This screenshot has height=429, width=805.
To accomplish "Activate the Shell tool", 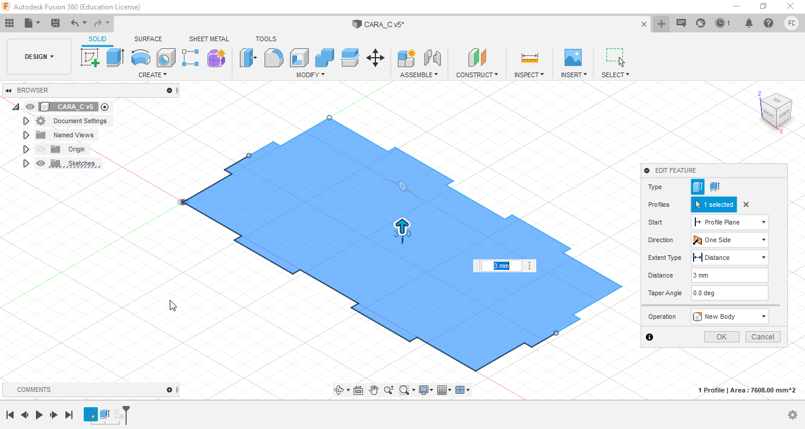I will click(299, 57).
